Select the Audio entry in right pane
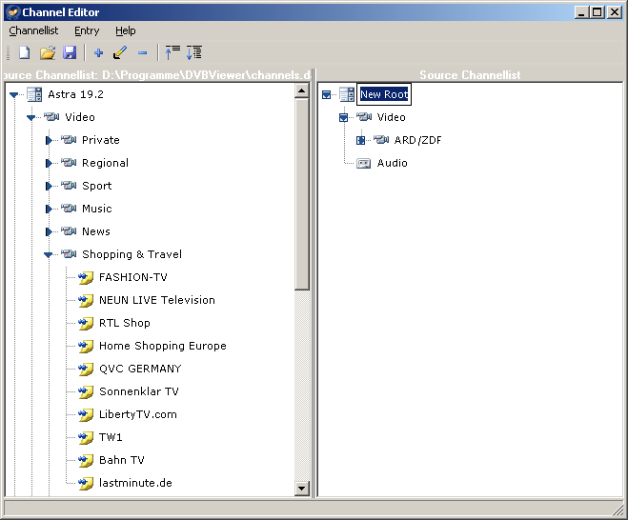This screenshot has width=628, height=520. (392, 163)
